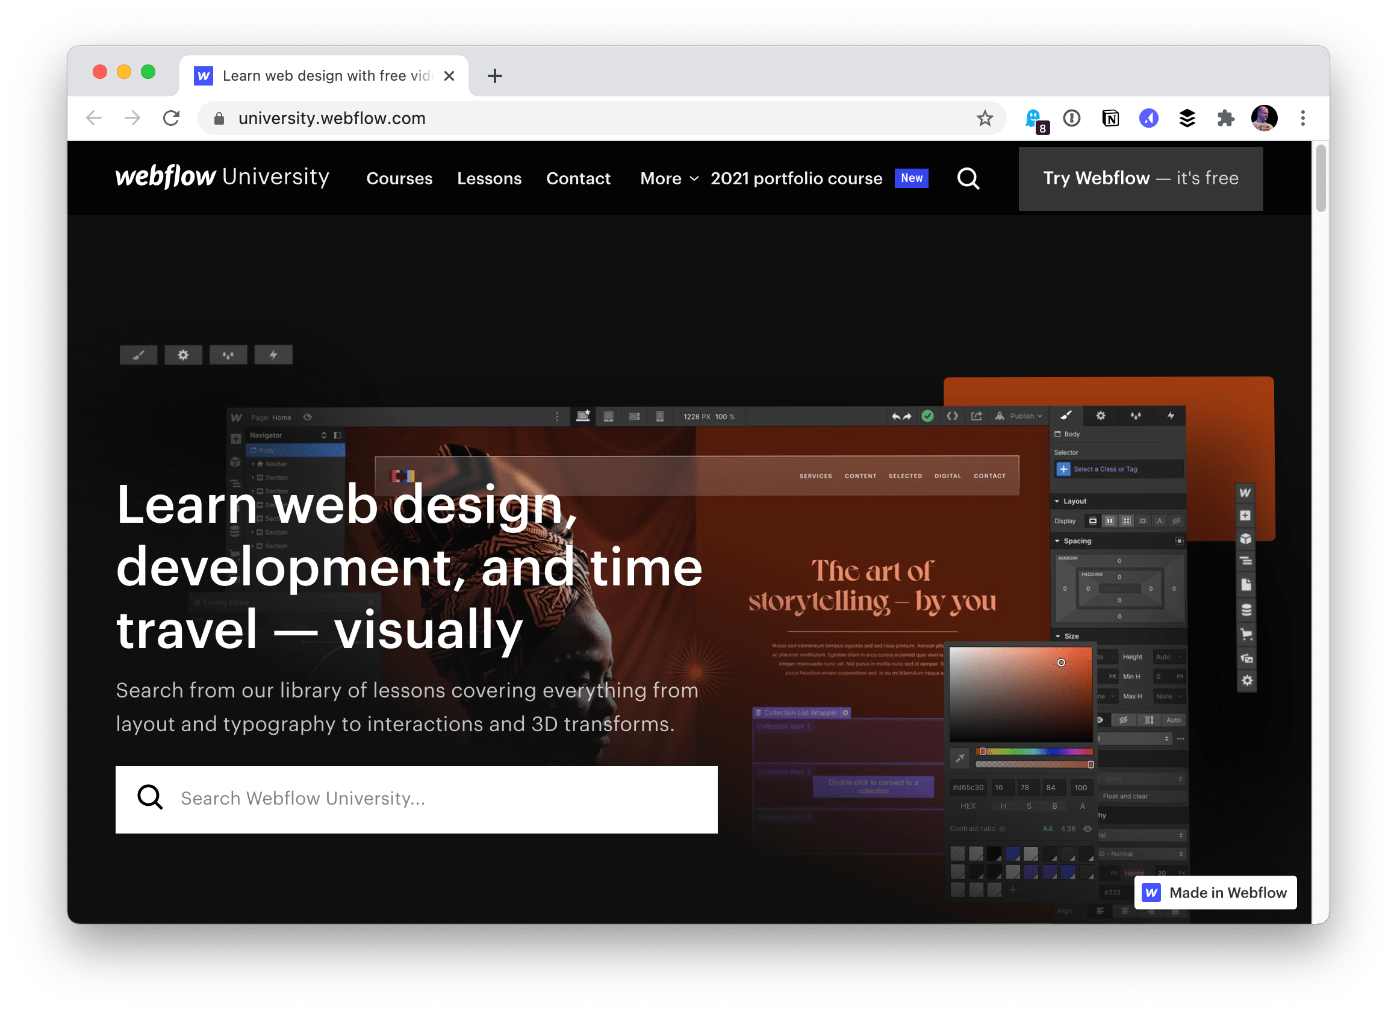View site info via the lock icon
The width and height of the screenshot is (1397, 1013).
pos(219,118)
